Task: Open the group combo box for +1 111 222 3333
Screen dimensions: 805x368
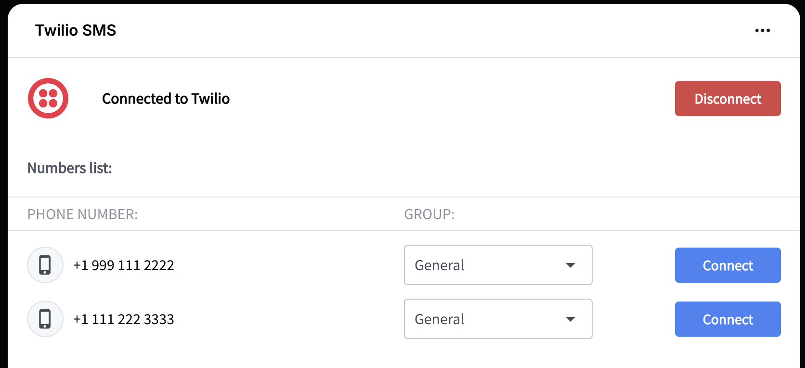Action: (498, 319)
